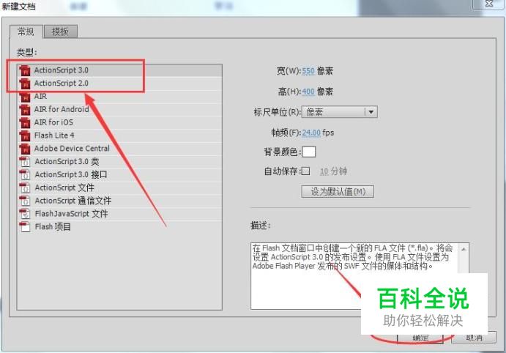Click the description box scroll up arrow
The height and width of the screenshot is (353, 506).
[464, 249]
